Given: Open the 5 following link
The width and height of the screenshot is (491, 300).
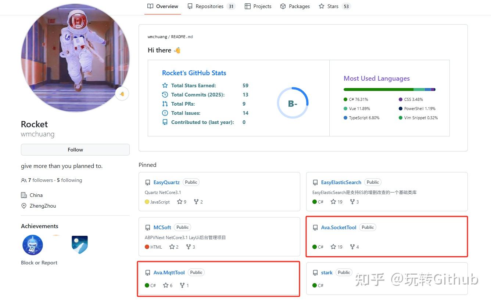Looking at the screenshot, I should click(69, 180).
